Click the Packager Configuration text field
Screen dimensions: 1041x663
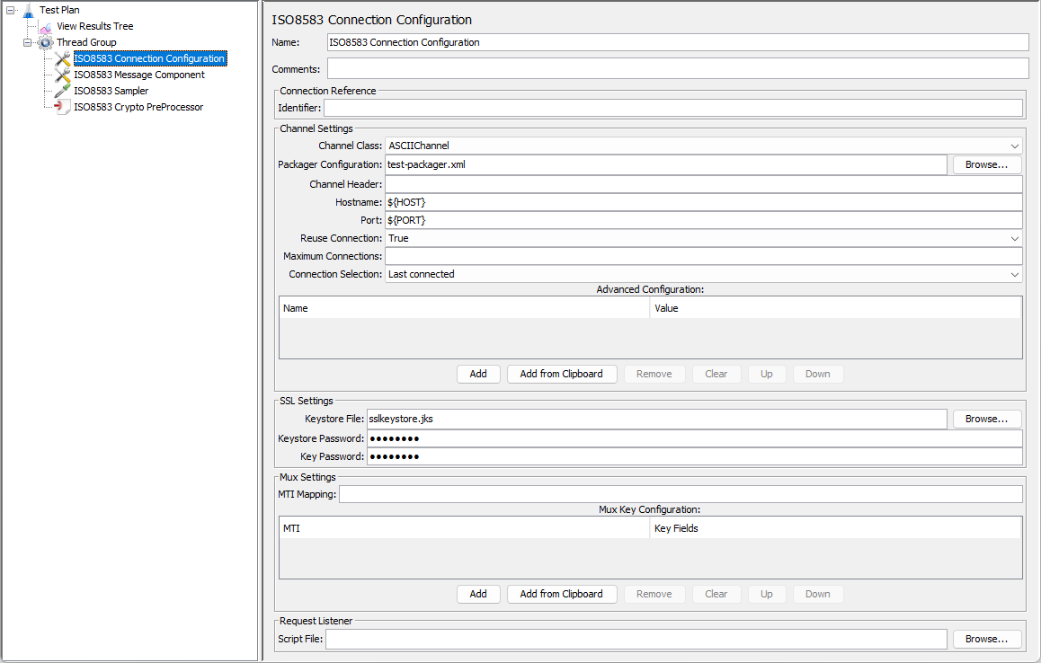pos(666,164)
